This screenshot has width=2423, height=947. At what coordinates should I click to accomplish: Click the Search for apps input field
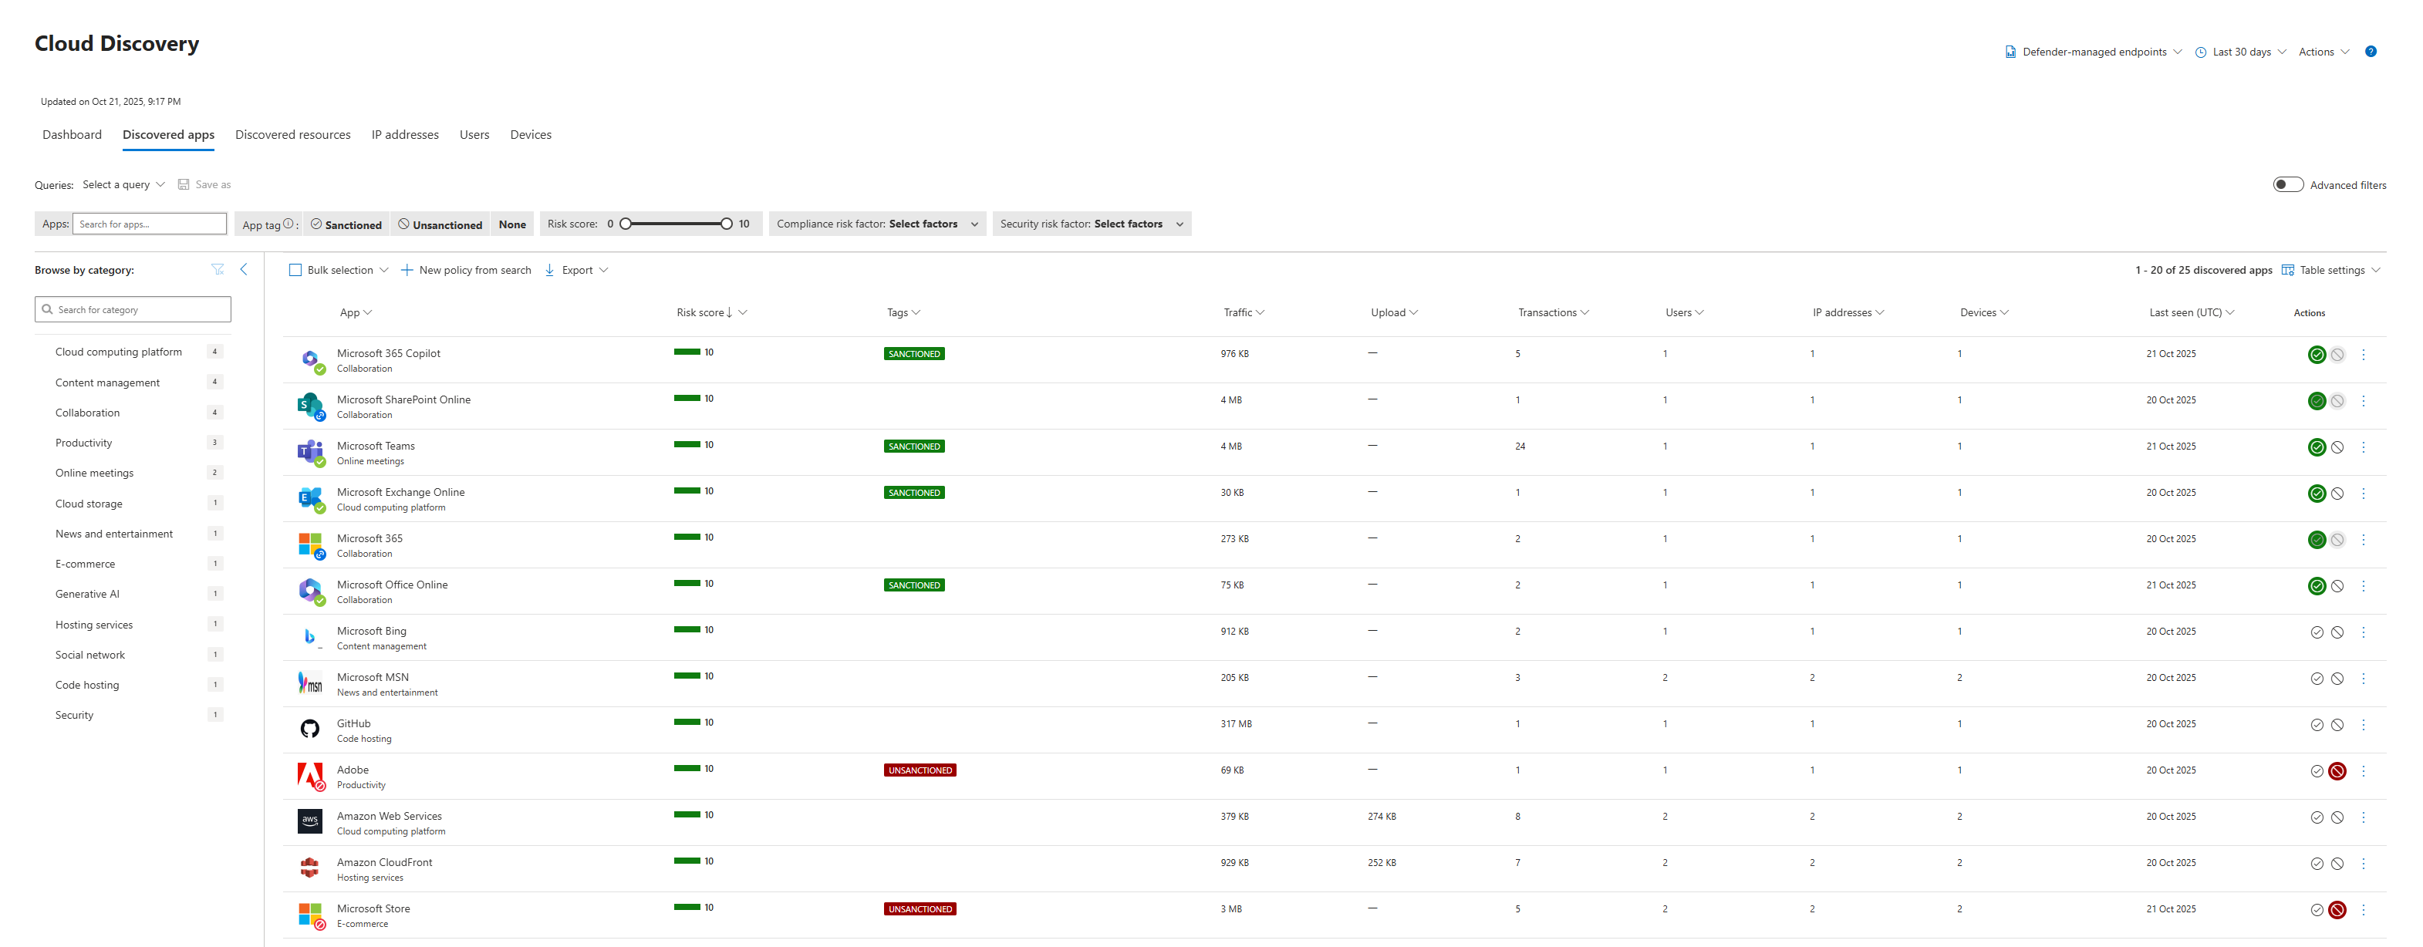pyautogui.click(x=149, y=224)
